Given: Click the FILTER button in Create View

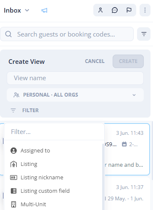Looking at the screenshot, I should 25,110.
